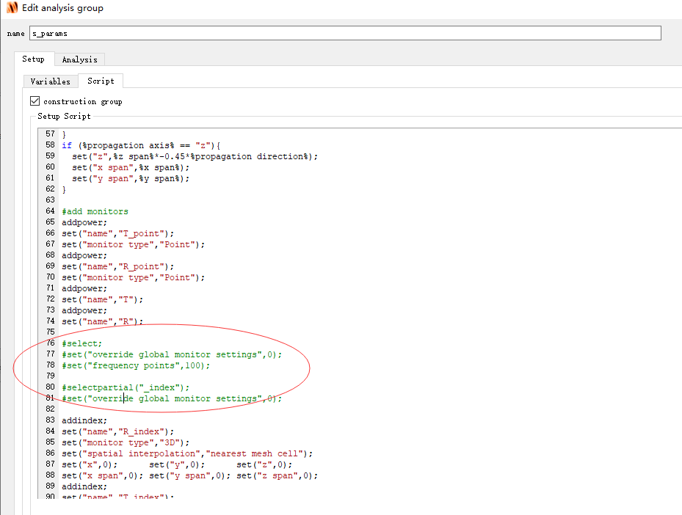Click 'addpower;' on line 65

(84, 222)
